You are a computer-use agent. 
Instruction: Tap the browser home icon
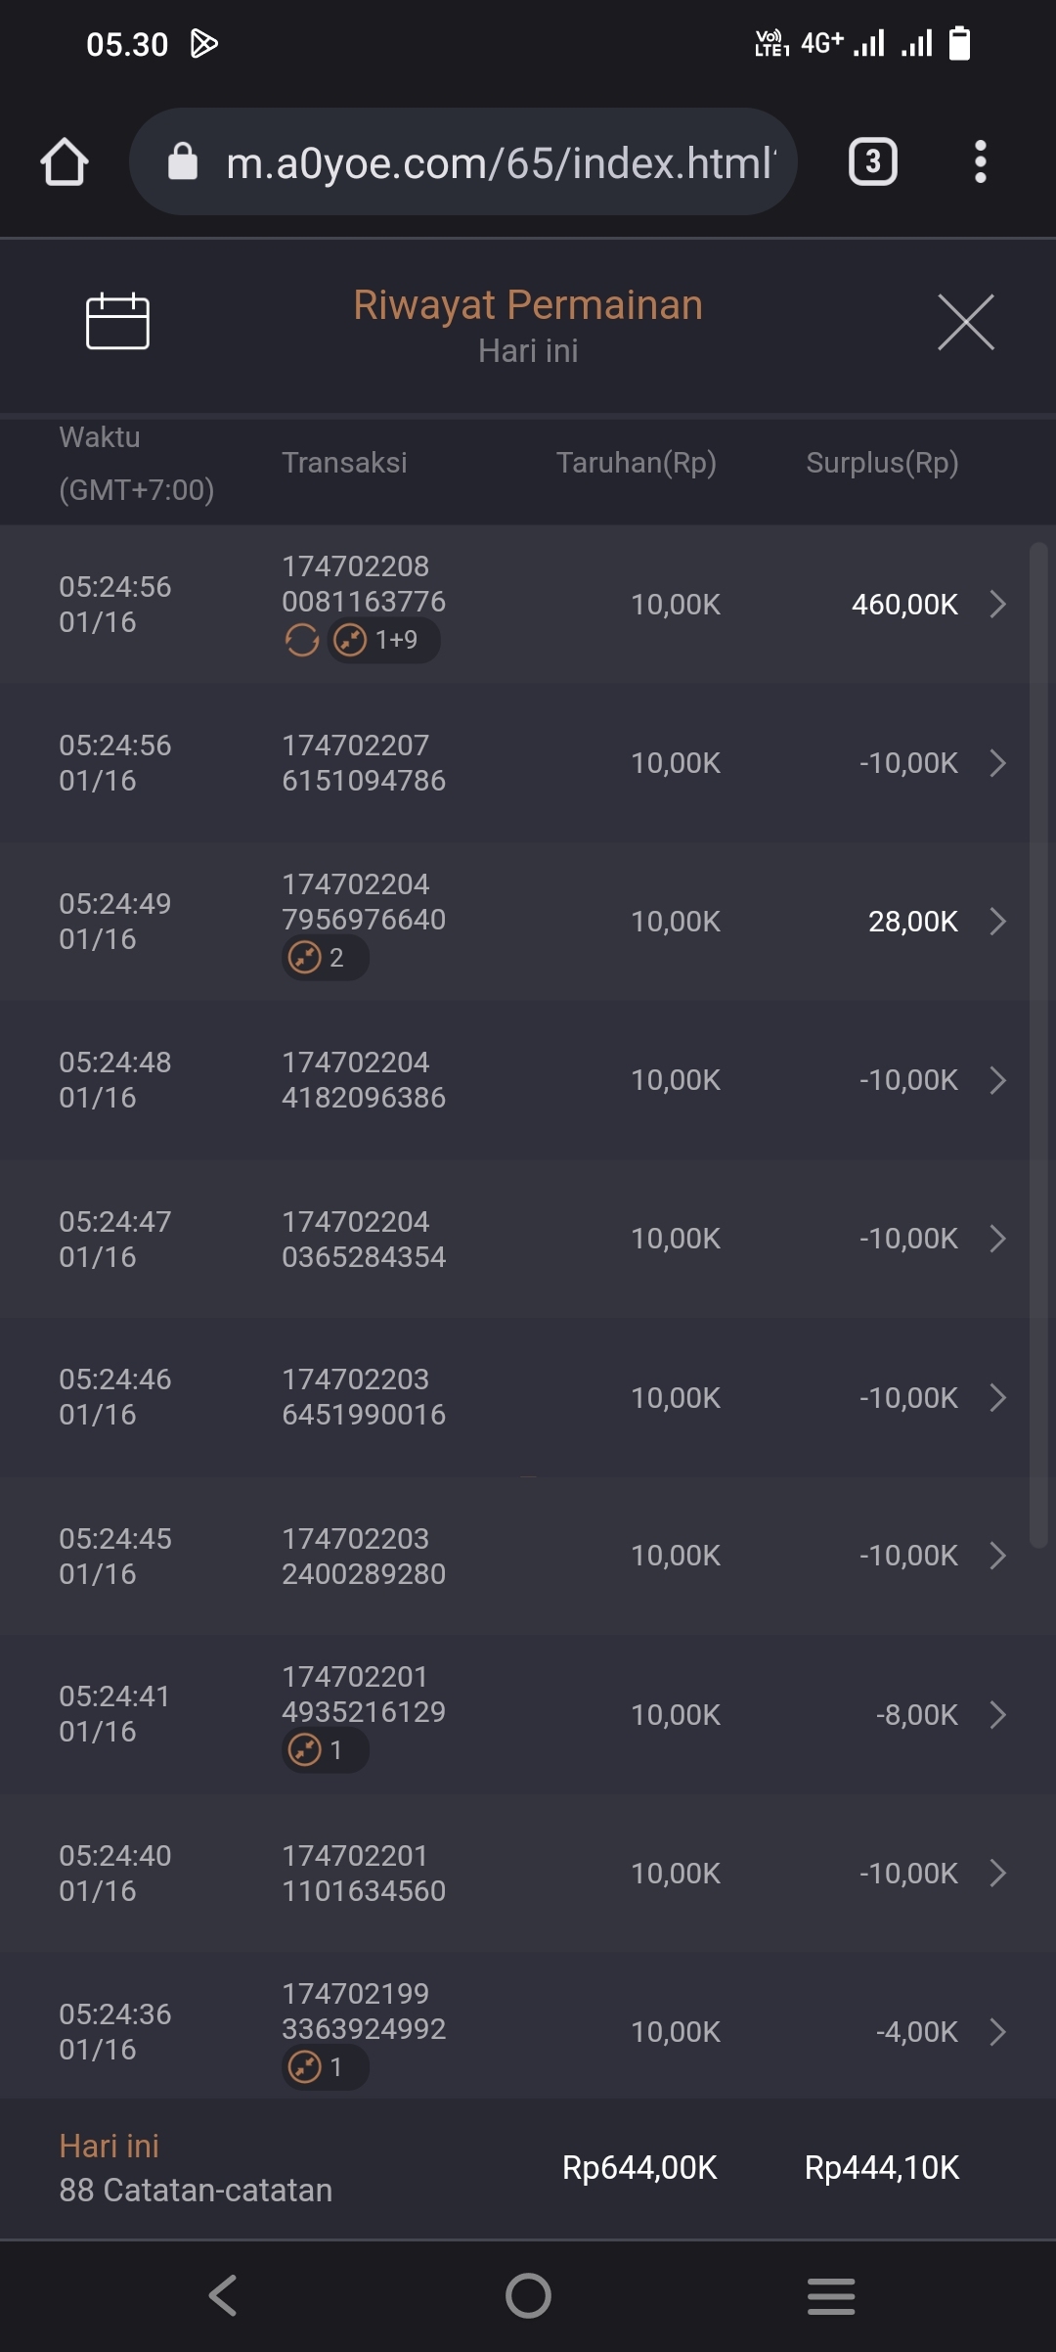point(65,161)
